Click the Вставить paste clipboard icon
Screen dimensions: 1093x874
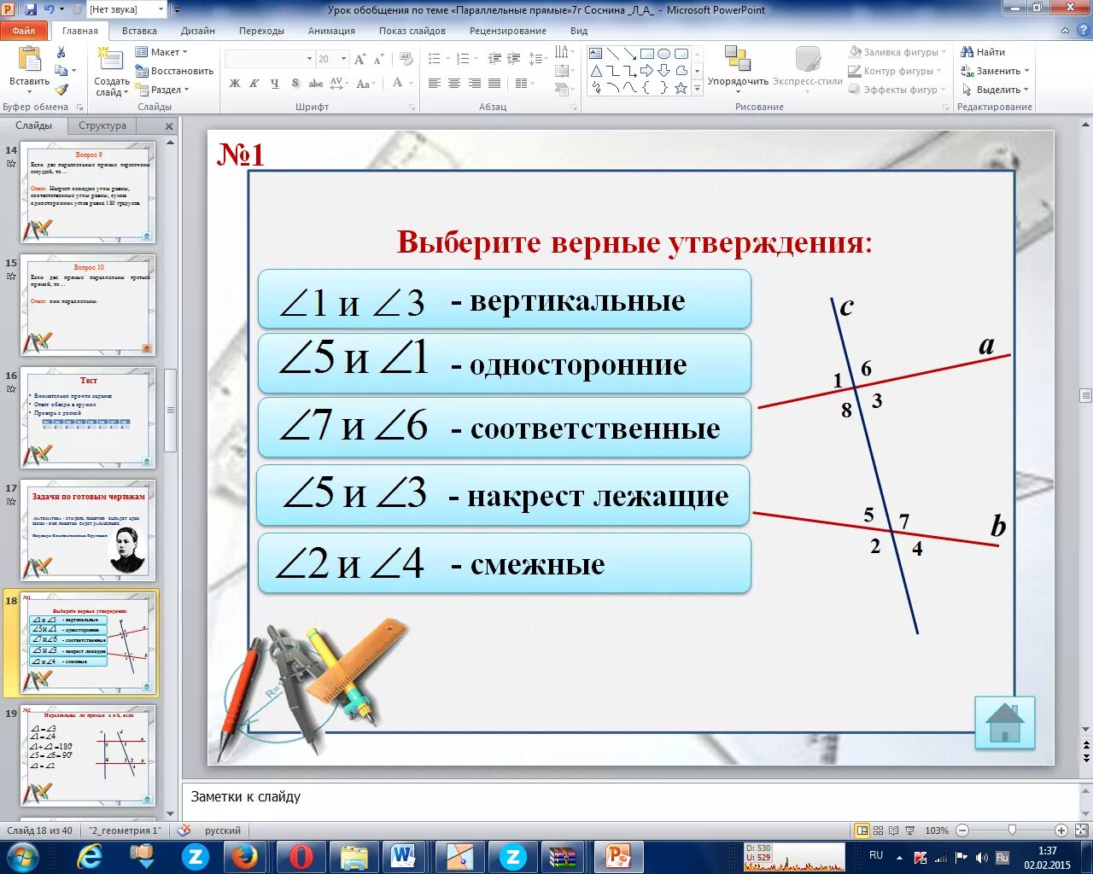pos(30,60)
